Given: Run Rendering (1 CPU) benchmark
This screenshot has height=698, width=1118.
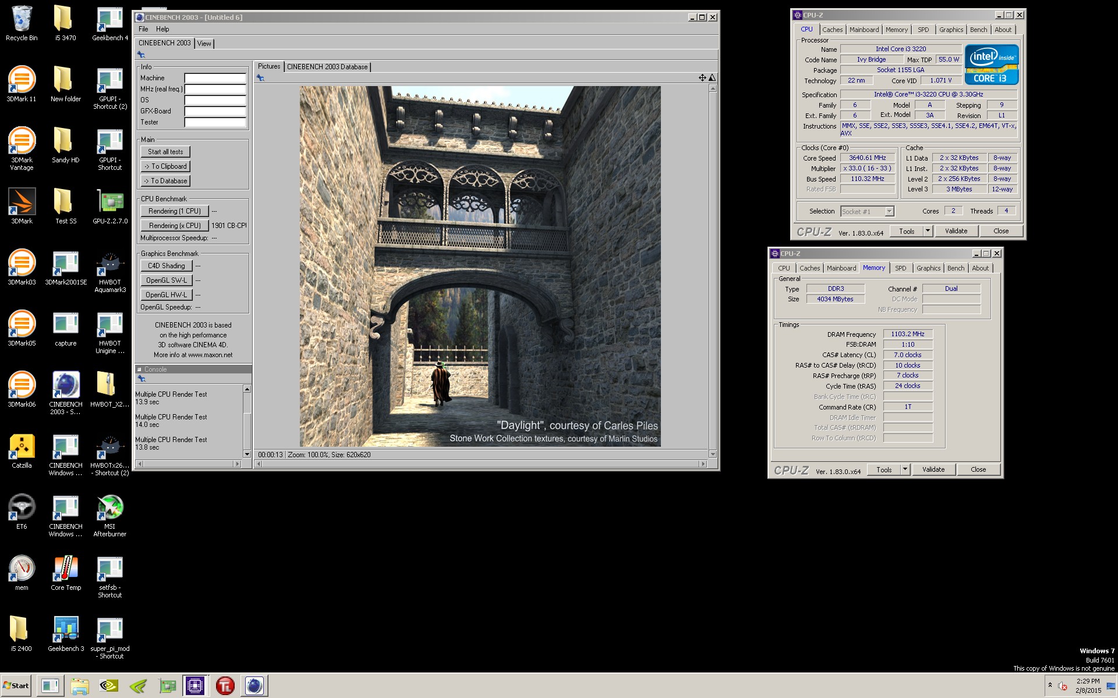Looking at the screenshot, I should click(174, 211).
